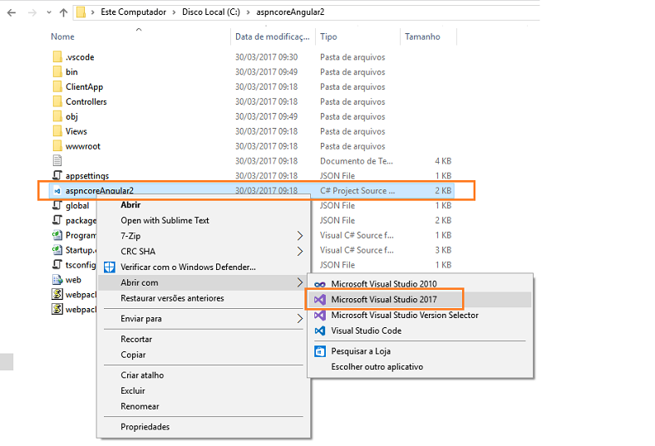The image size is (655, 446).
Task: Select the first webpack script file icon
Action: (x=57, y=294)
